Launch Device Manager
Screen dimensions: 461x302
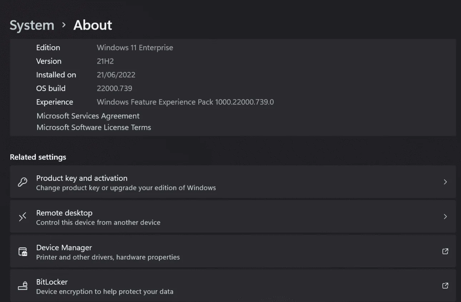click(x=233, y=251)
